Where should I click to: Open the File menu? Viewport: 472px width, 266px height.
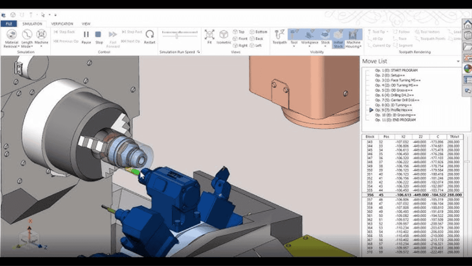tap(8, 24)
